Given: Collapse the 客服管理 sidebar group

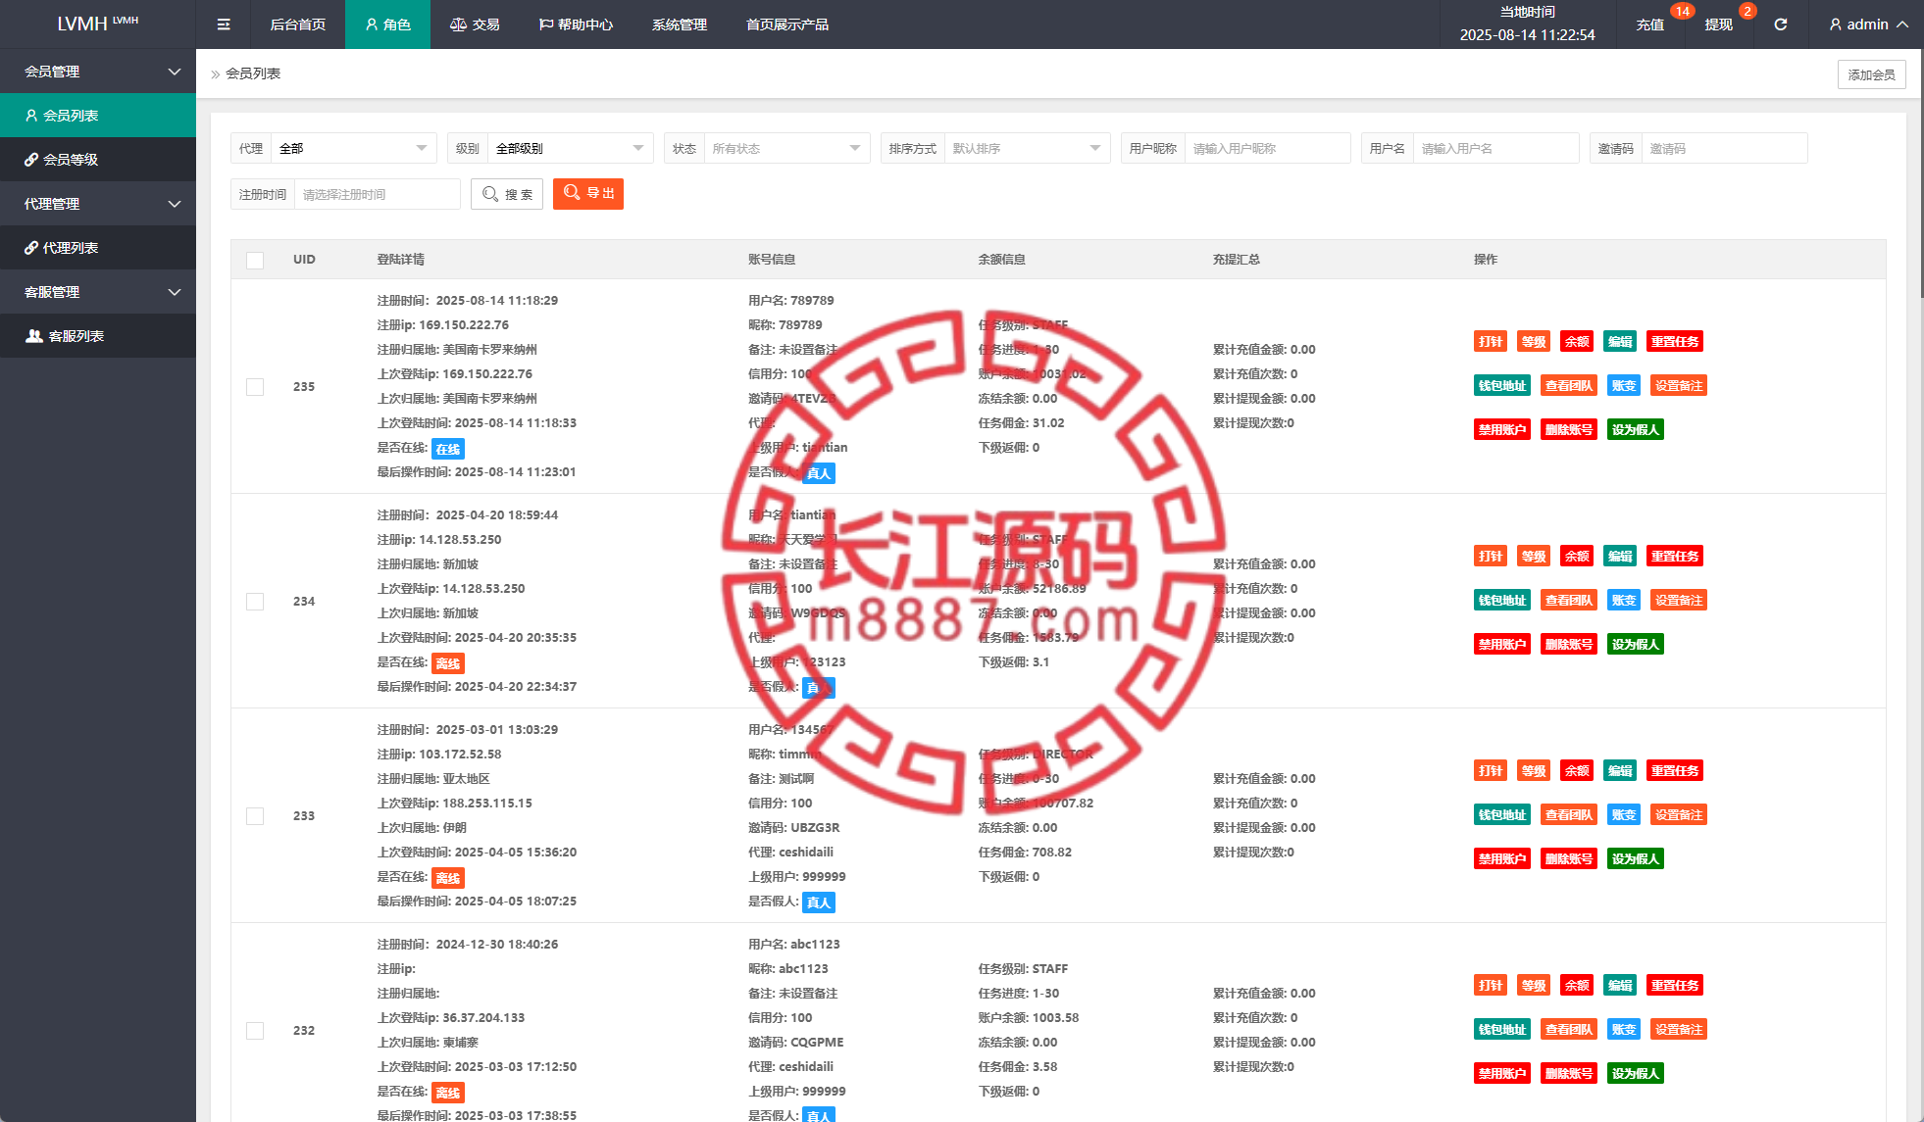Looking at the screenshot, I should tap(98, 292).
